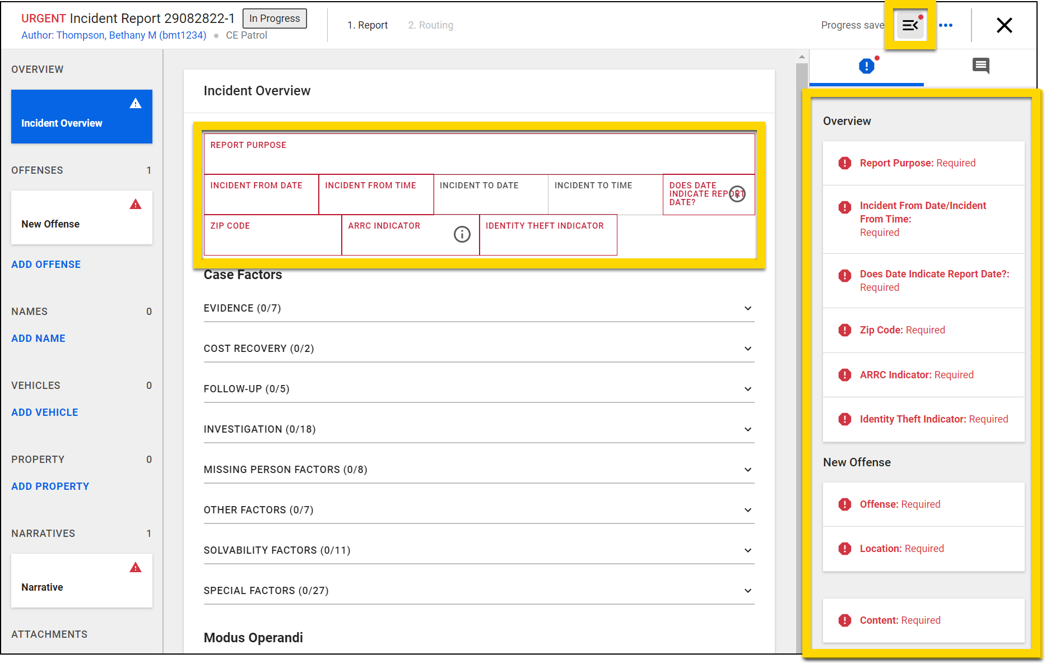Expand the Investigation case factors section
The image size is (1046, 663).
coord(747,429)
